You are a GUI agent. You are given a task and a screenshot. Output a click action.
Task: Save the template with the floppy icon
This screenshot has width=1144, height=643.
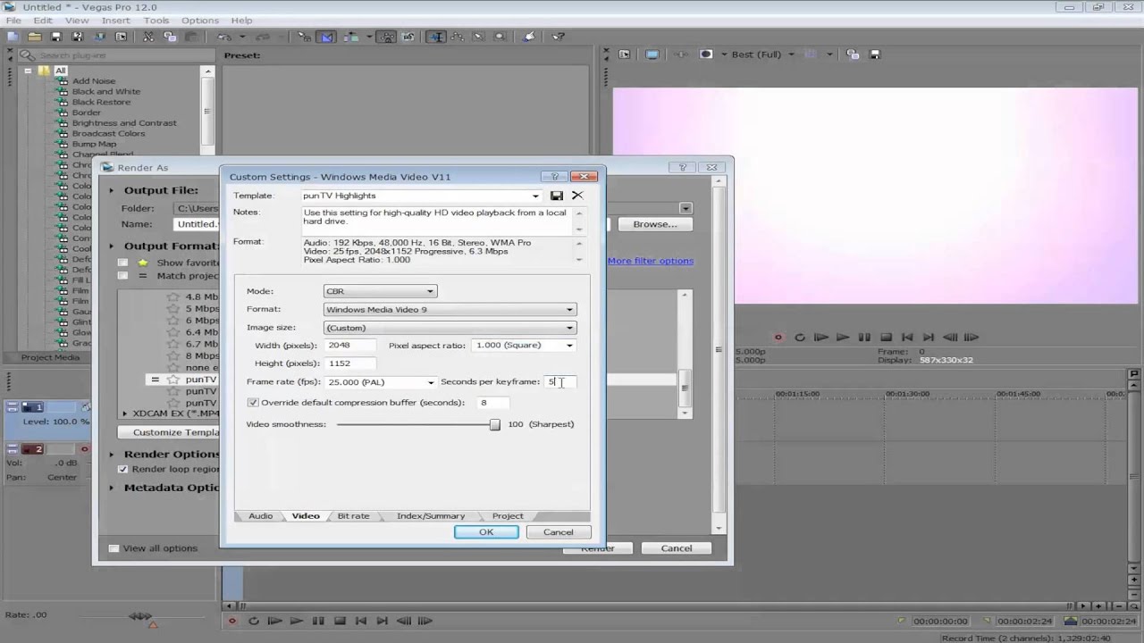click(557, 196)
